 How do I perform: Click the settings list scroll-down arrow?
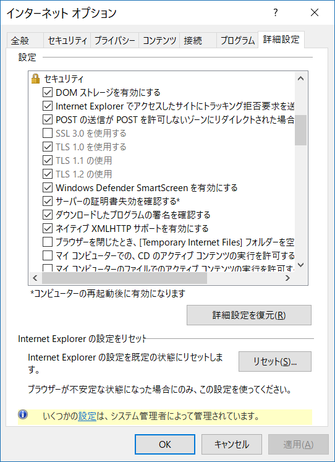click(x=300, y=265)
